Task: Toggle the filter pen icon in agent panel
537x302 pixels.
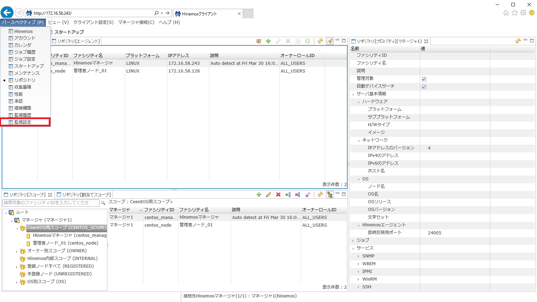Action: point(330,41)
